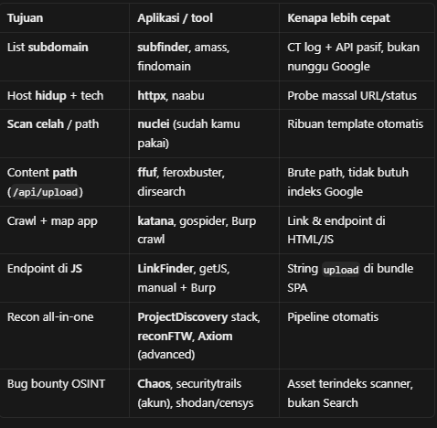Select the bold subfinder tool name

163,48
